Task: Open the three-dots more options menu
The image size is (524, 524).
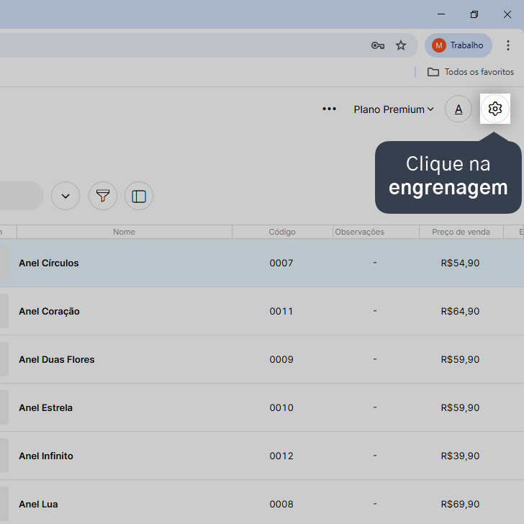Action: coord(329,109)
